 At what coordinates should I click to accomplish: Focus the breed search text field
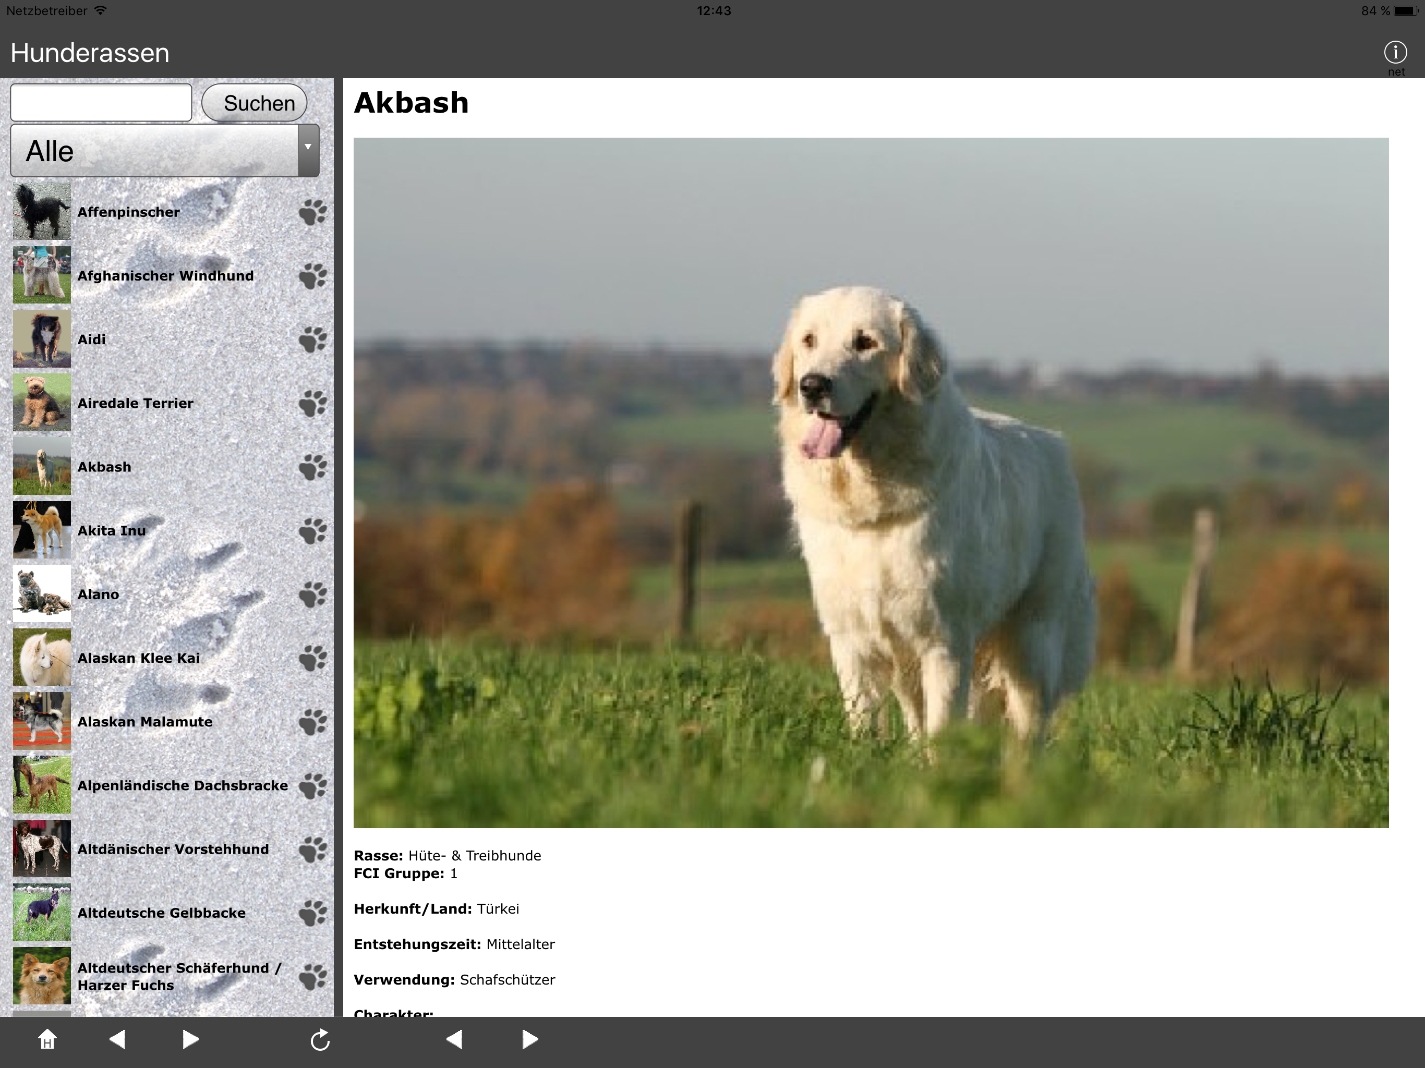pyautogui.click(x=101, y=102)
